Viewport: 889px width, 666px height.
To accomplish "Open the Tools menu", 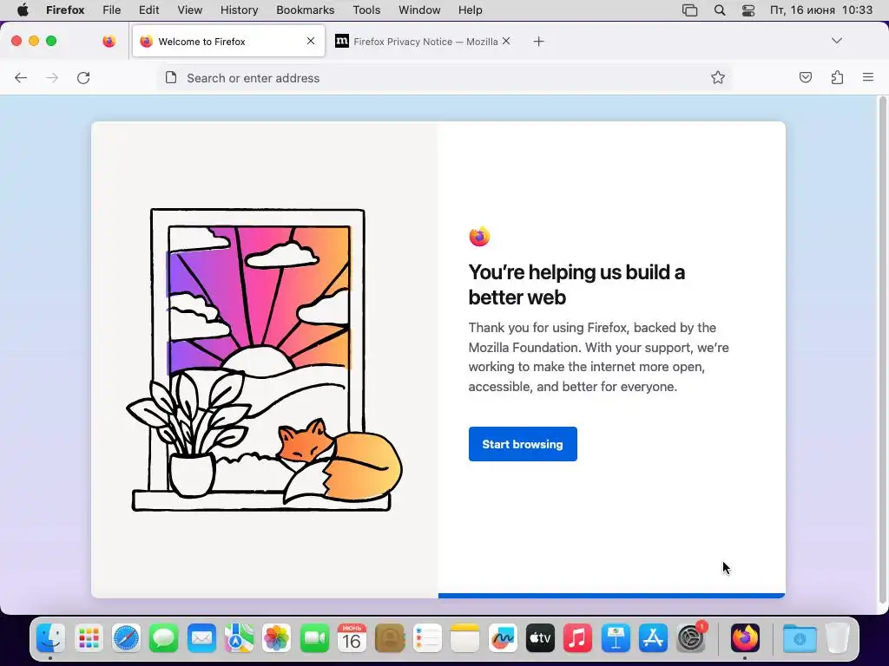I will pyautogui.click(x=366, y=10).
